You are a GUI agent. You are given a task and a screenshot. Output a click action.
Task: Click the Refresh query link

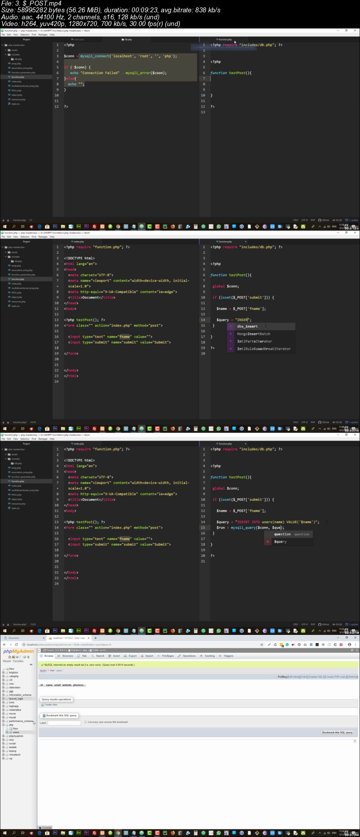pyautogui.click(x=353, y=677)
